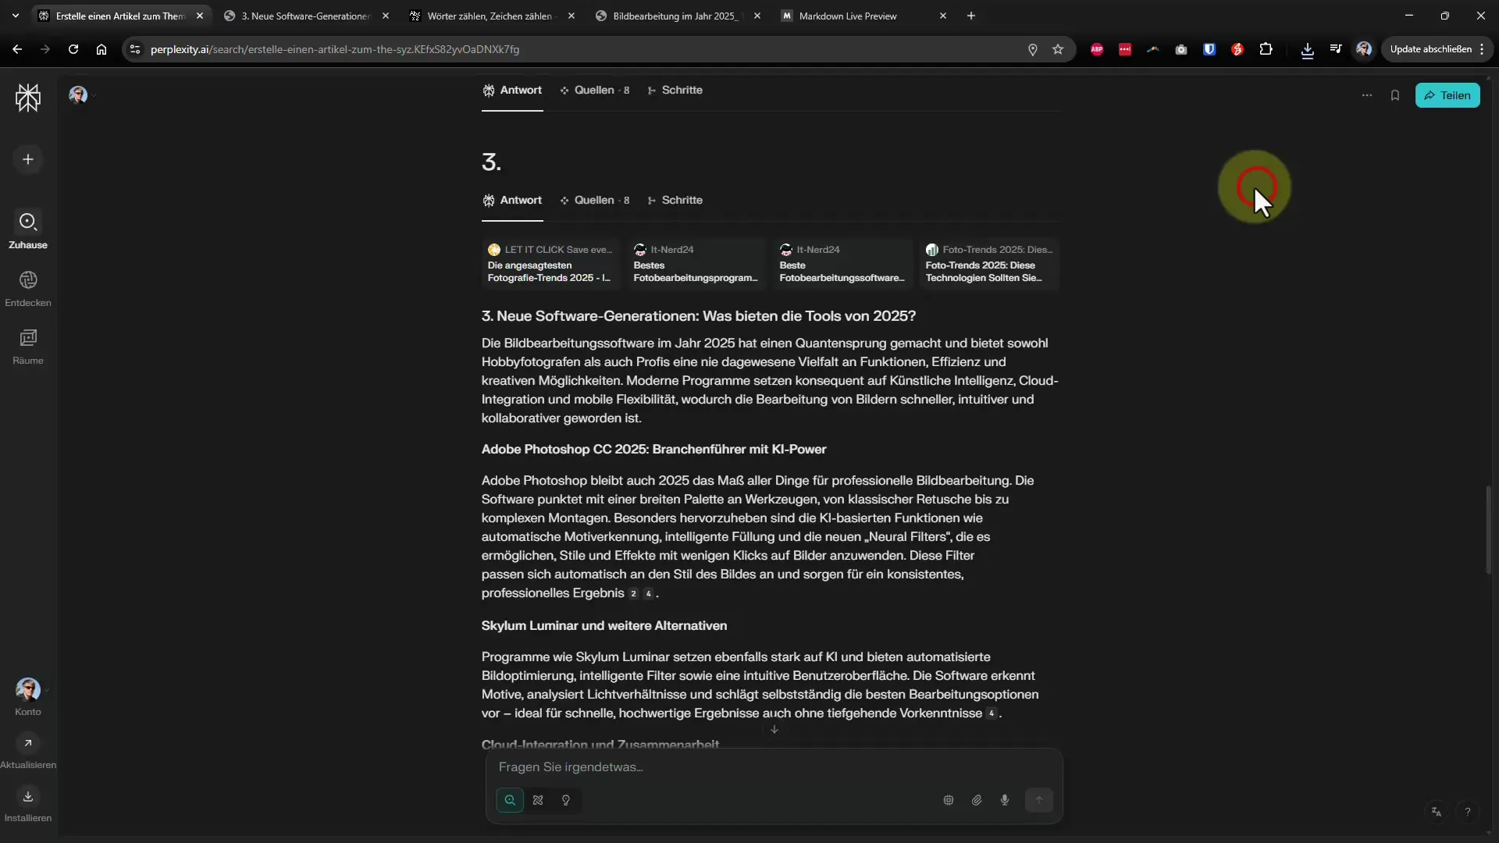Open the extensions puzzle icon

click(1266, 49)
